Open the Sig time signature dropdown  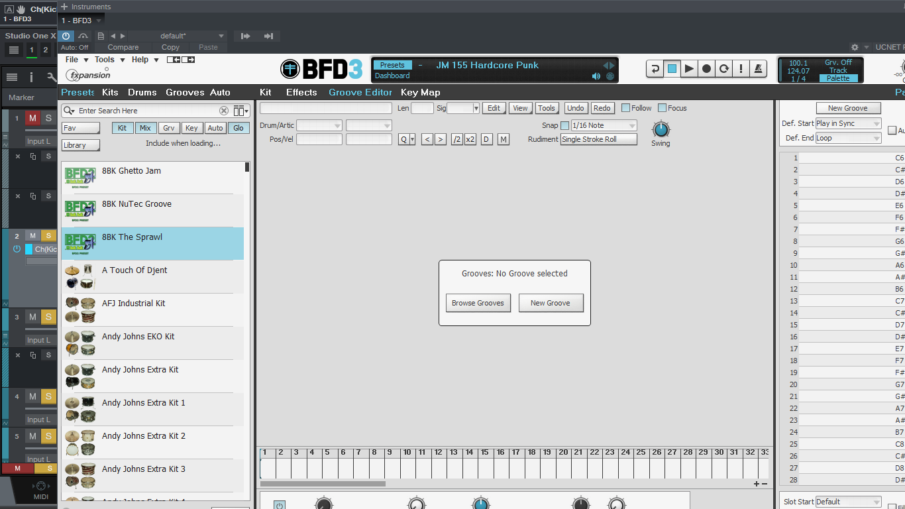[x=463, y=108]
